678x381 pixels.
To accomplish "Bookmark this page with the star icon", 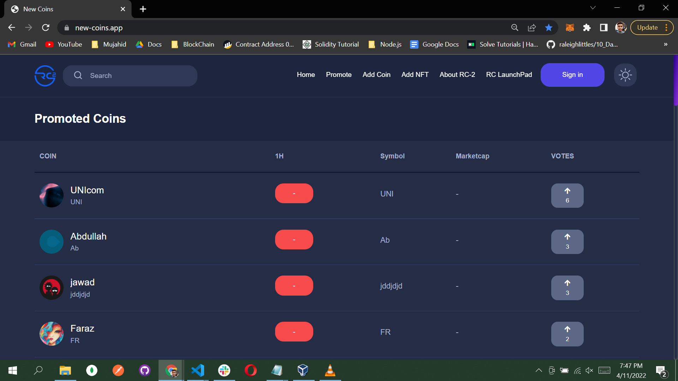I will pyautogui.click(x=548, y=28).
